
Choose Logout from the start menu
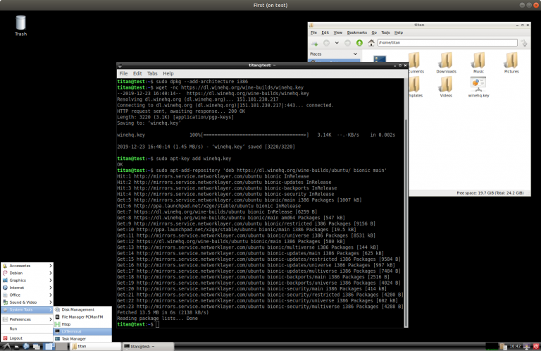click(16, 338)
